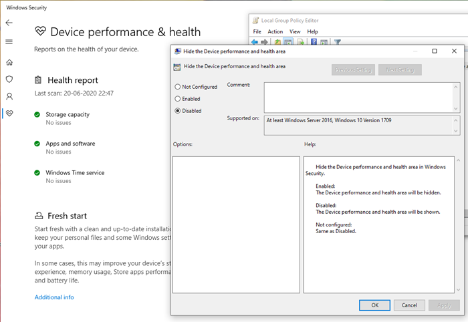Image resolution: width=468 pixels, height=322 pixels.
Task: Click Comment box scroll down arrow
Action: click(x=456, y=108)
